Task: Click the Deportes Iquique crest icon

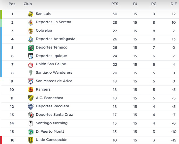Action: tap(31, 56)
